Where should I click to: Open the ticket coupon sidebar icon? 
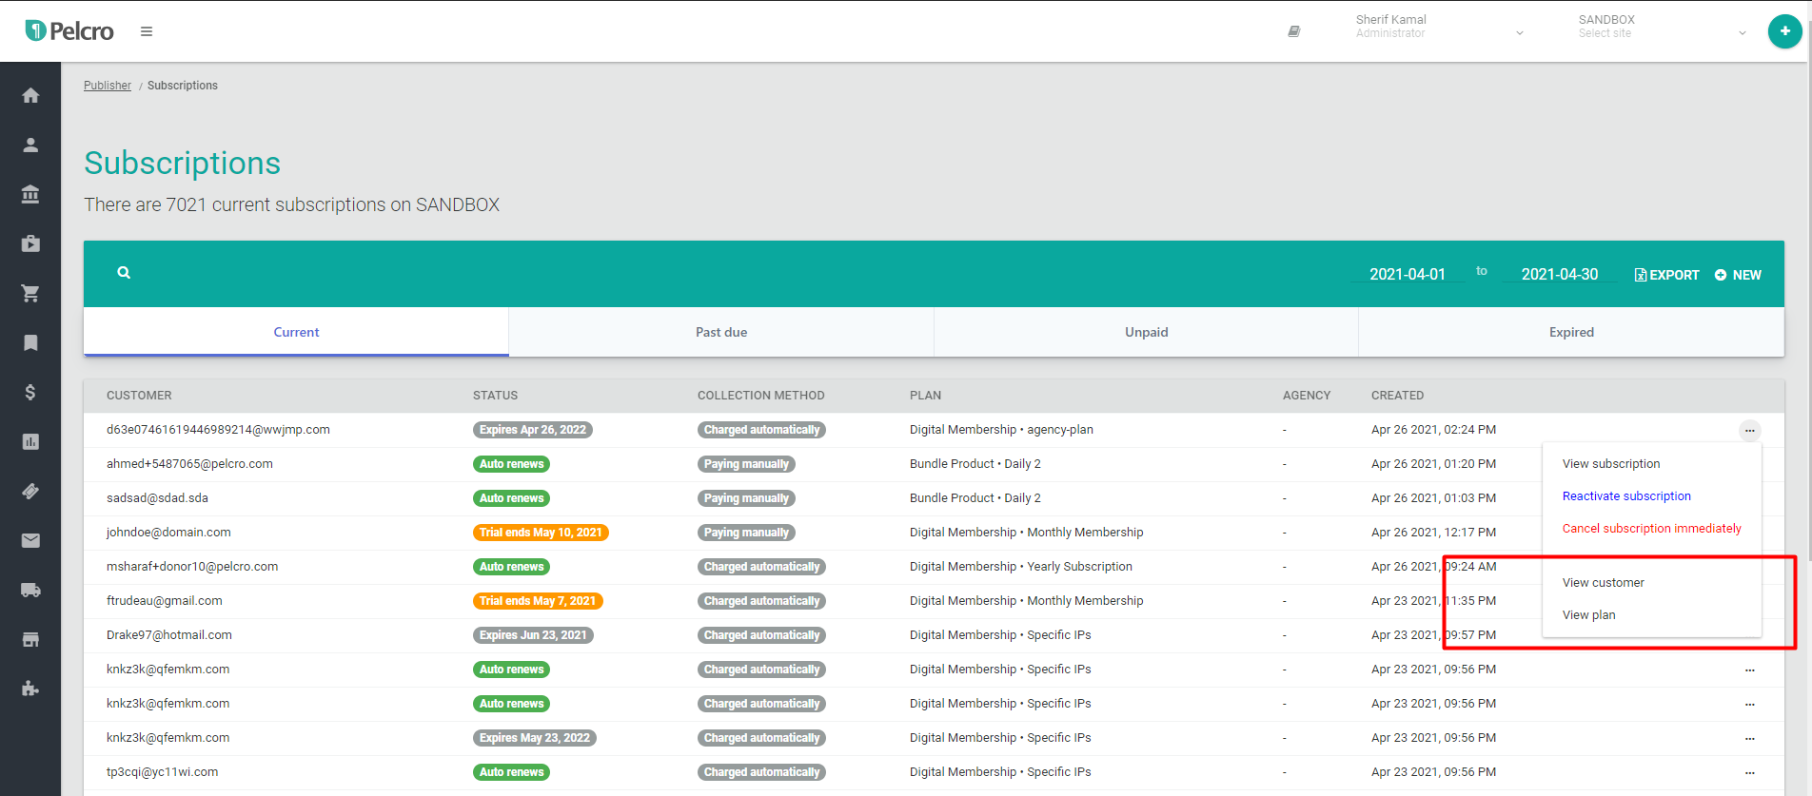point(30,491)
